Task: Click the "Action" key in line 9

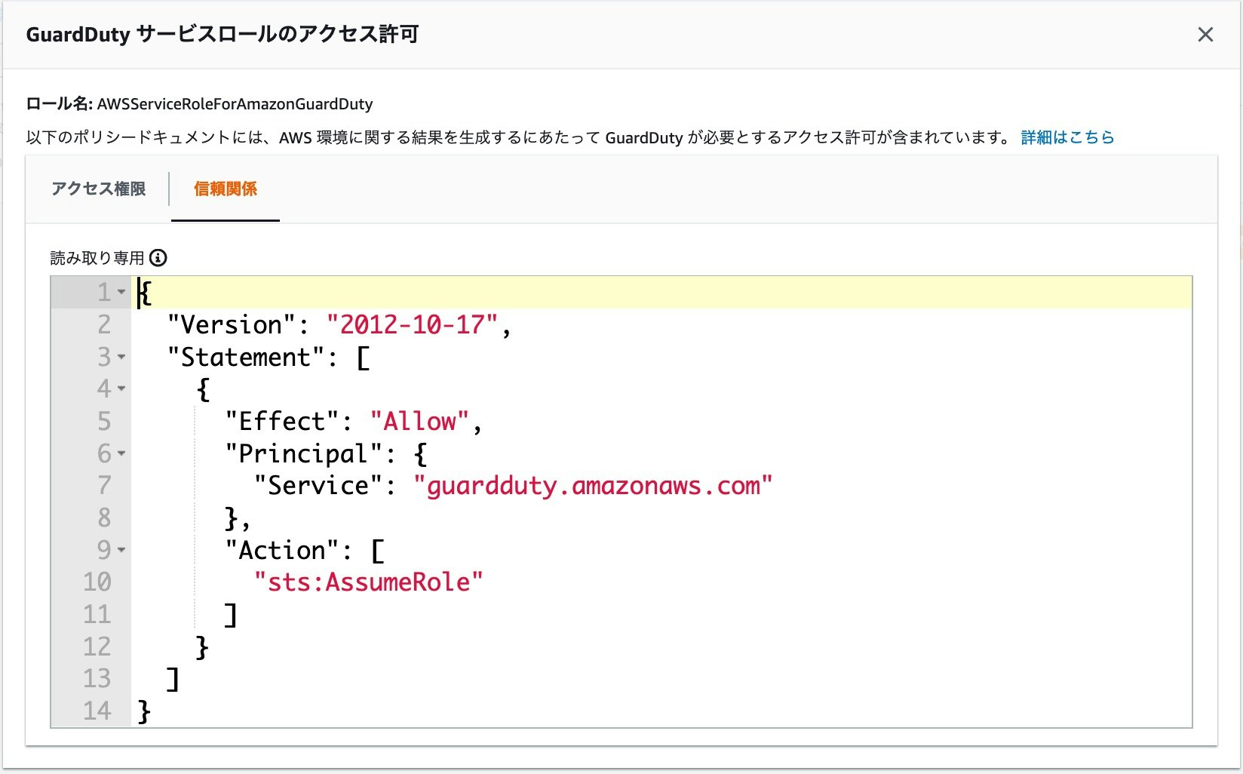Action: 283,550
